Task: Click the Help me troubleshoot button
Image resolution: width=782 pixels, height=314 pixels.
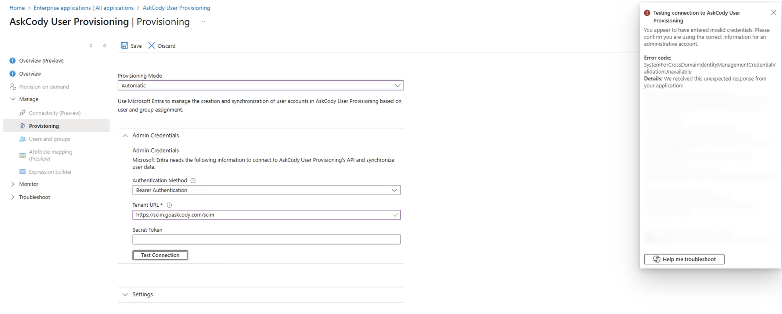Action: pyautogui.click(x=684, y=259)
